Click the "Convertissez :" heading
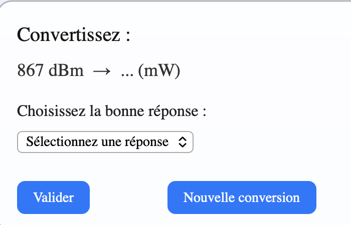 [x=74, y=35]
